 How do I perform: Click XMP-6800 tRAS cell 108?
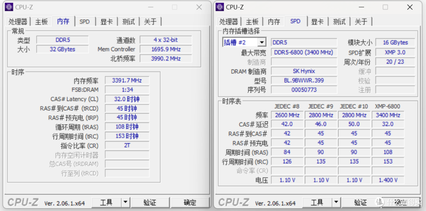[x=388, y=152]
